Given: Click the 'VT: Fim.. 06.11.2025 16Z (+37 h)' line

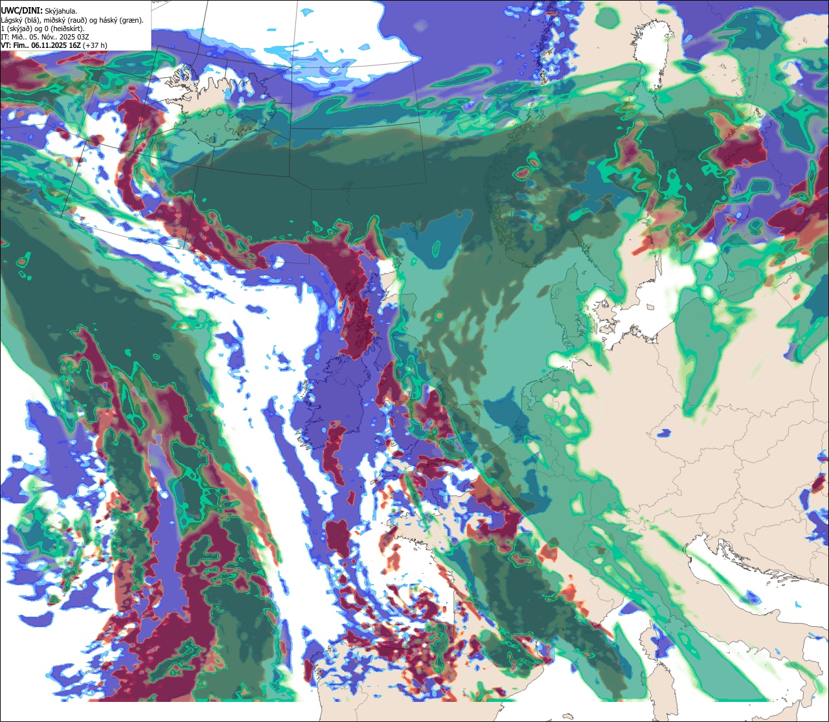Looking at the screenshot, I should 54,45.
